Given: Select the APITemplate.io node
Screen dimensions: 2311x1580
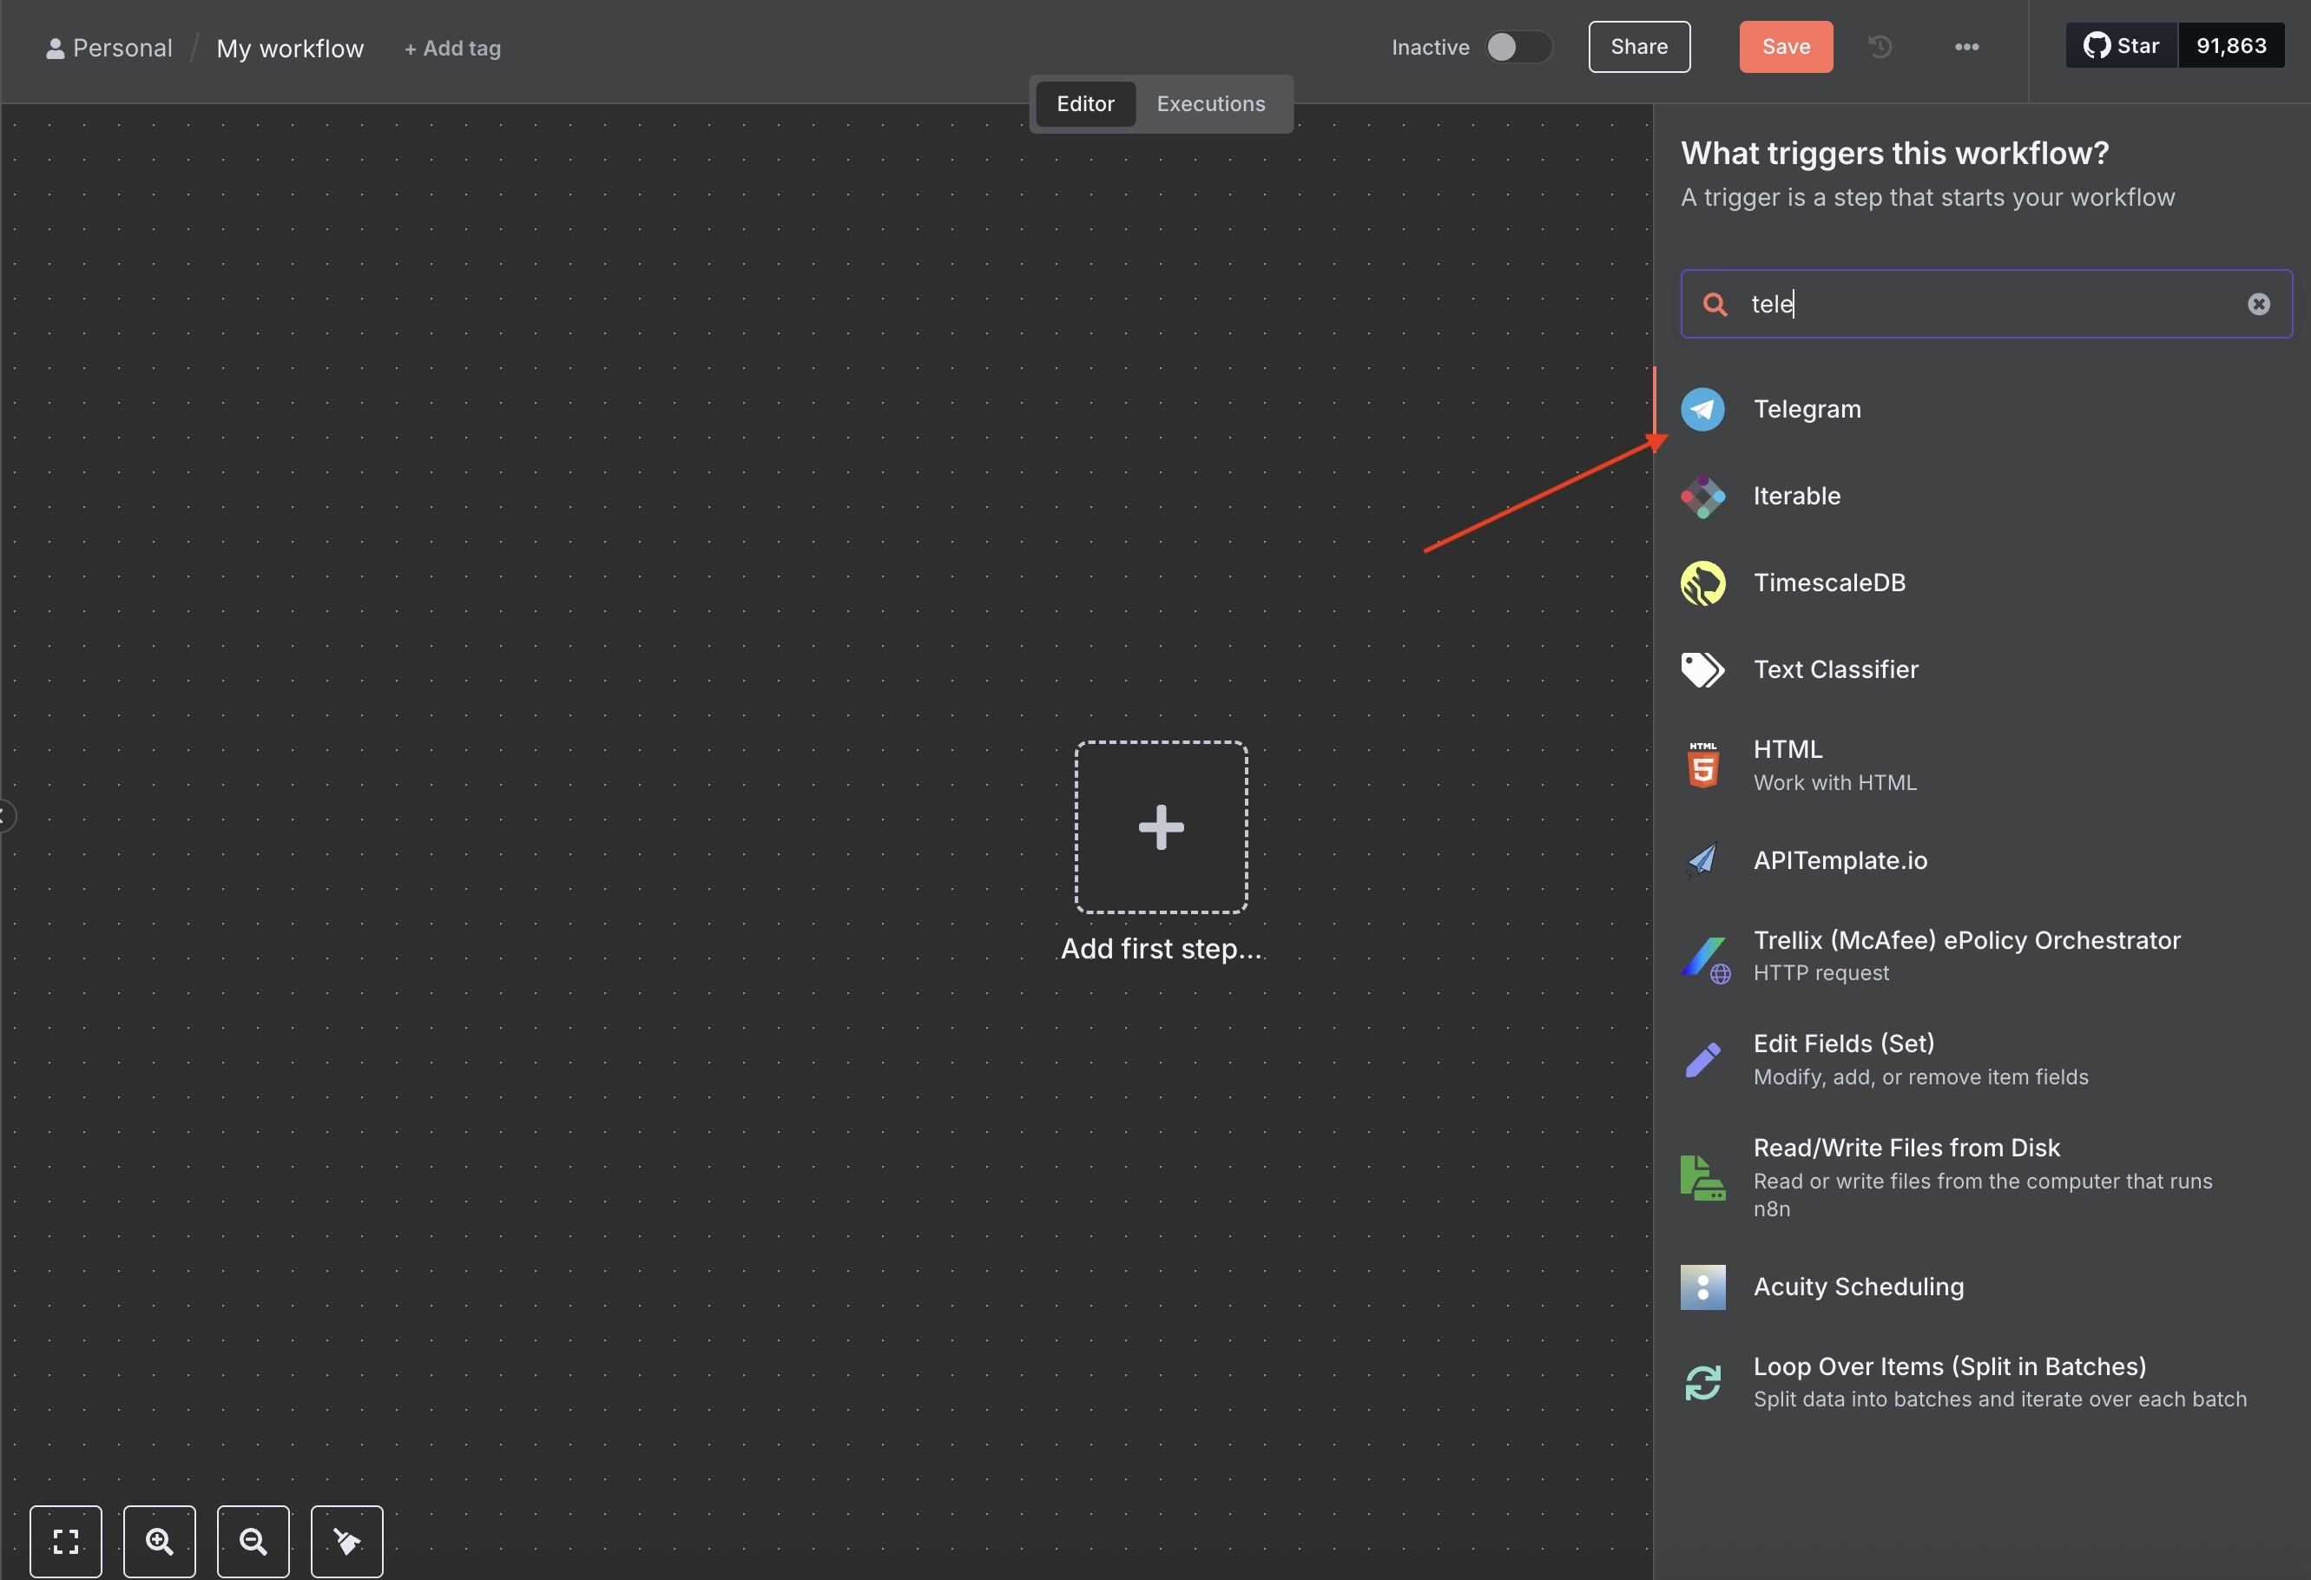Looking at the screenshot, I should click(1981, 860).
